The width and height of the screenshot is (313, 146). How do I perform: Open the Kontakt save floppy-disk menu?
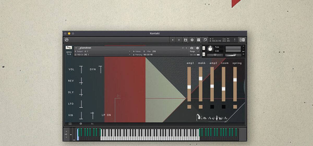[x=185, y=40]
